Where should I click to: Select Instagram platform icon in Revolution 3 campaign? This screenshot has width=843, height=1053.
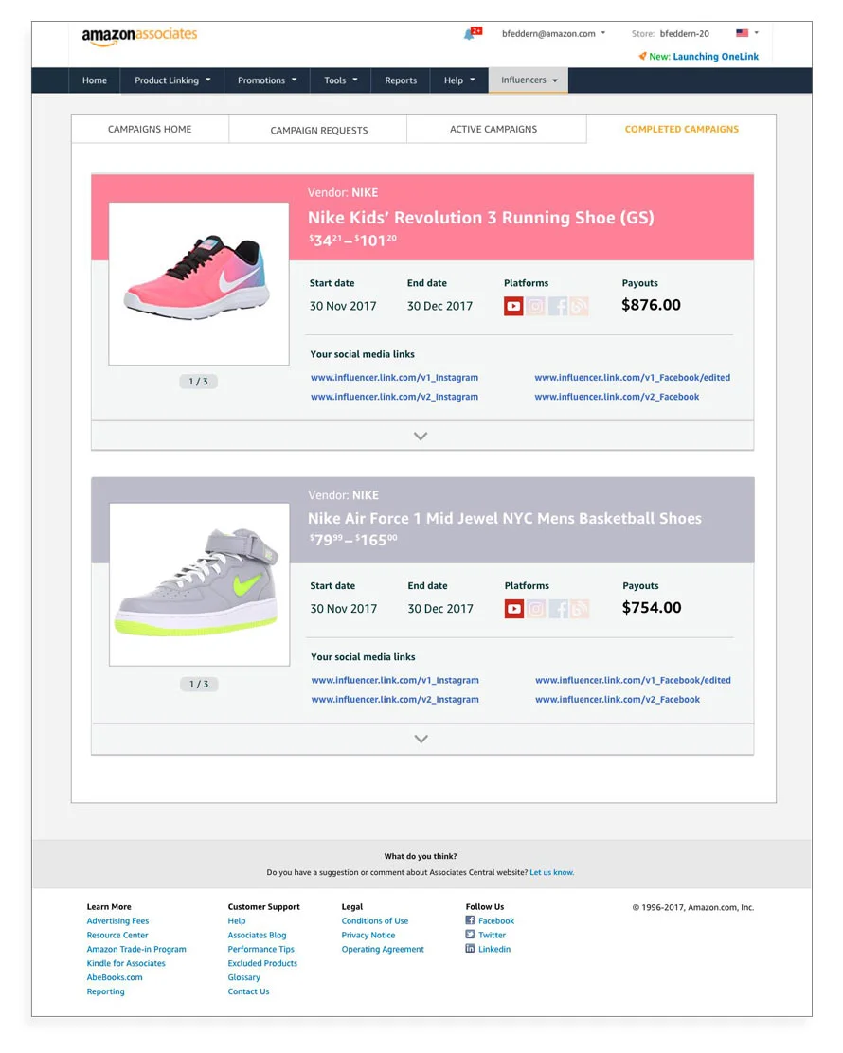point(535,306)
